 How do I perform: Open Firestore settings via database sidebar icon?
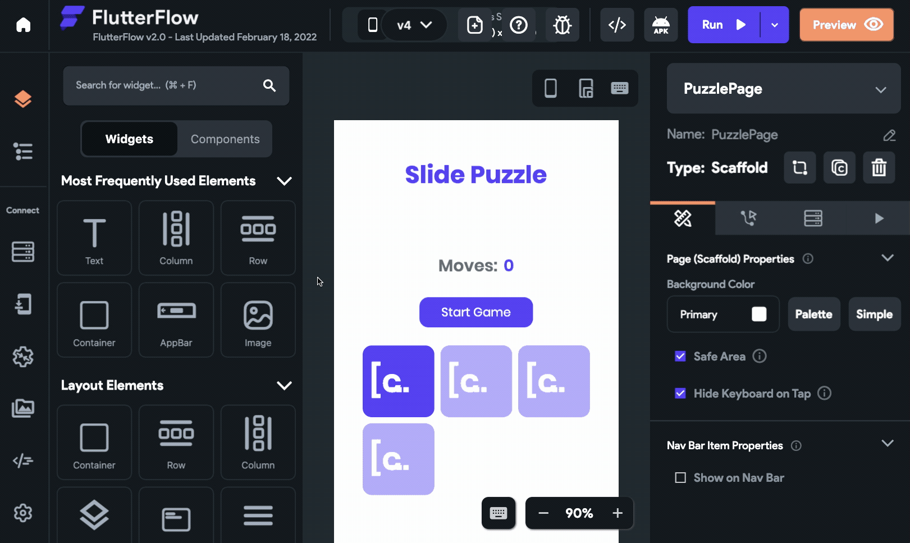pos(23,252)
